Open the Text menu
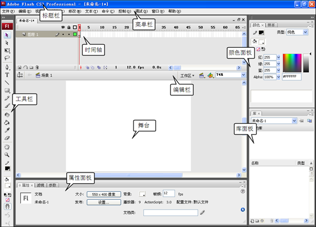 click(91, 11)
